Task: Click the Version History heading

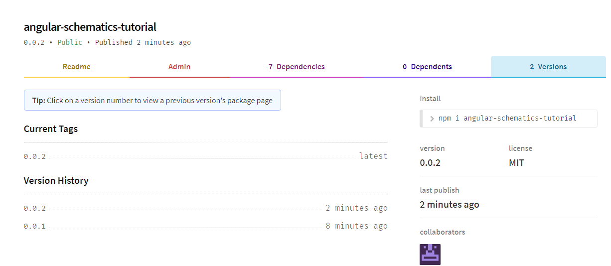Action: point(56,181)
